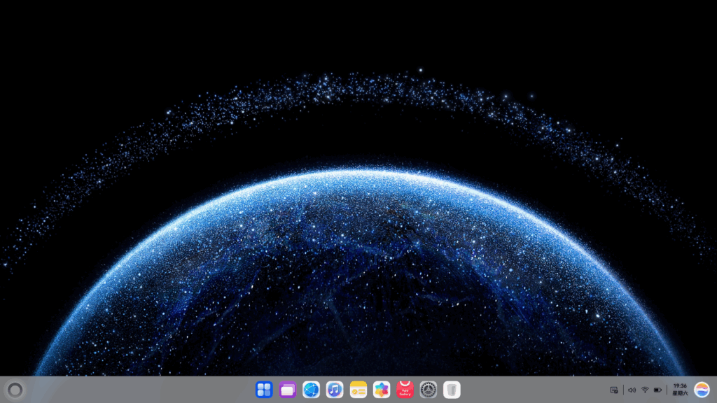Viewport: 717px width, 403px height.
Task: Click the circular assistant button at taskbar left
Action: [15, 390]
